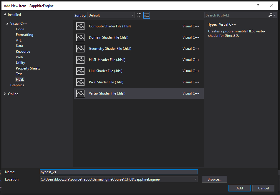Click the Hull Shader File icon

(x=80, y=71)
